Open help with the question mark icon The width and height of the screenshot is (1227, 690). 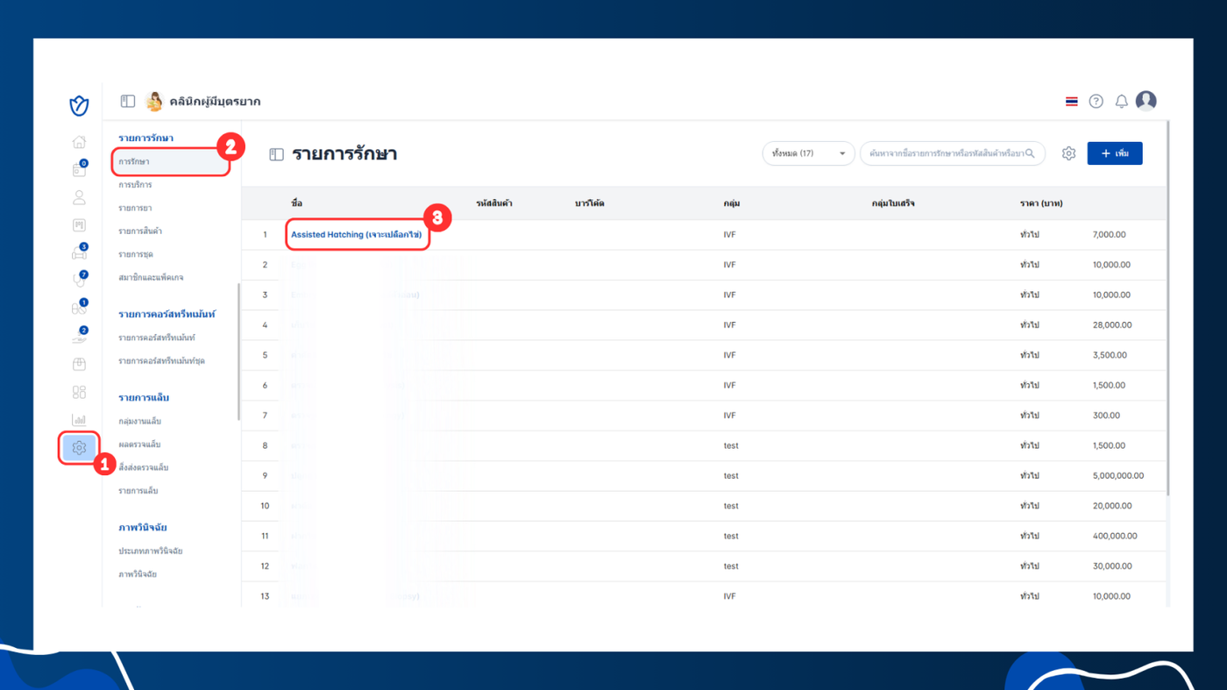pyautogui.click(x=1096, y=102)
